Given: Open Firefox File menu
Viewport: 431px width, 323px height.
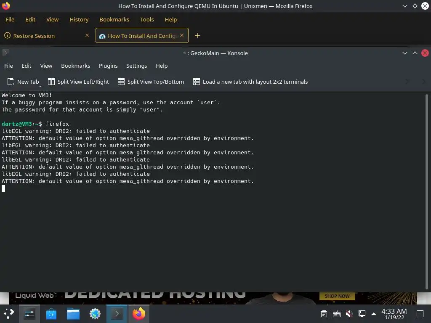Looking at the screenshot, I should pyautogui.click(x=10, y=19).
